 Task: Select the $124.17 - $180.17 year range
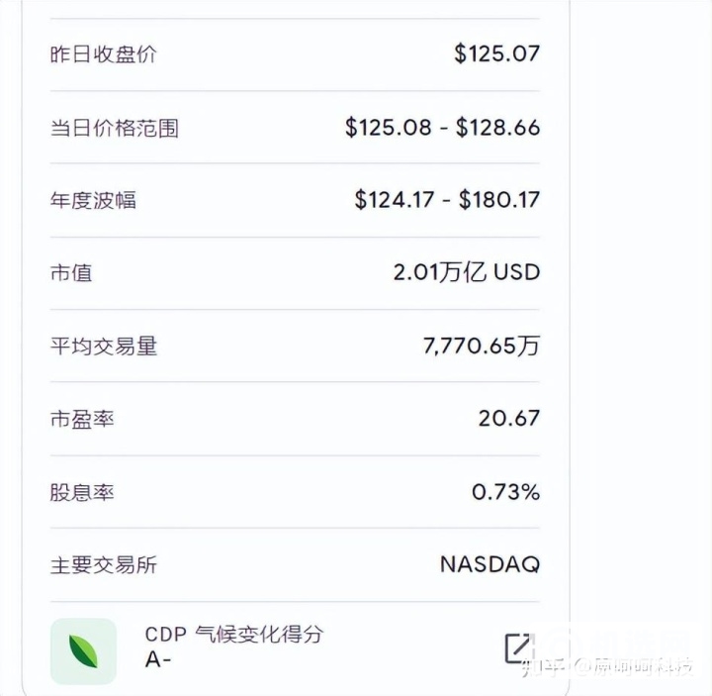(x=447, y=200)
